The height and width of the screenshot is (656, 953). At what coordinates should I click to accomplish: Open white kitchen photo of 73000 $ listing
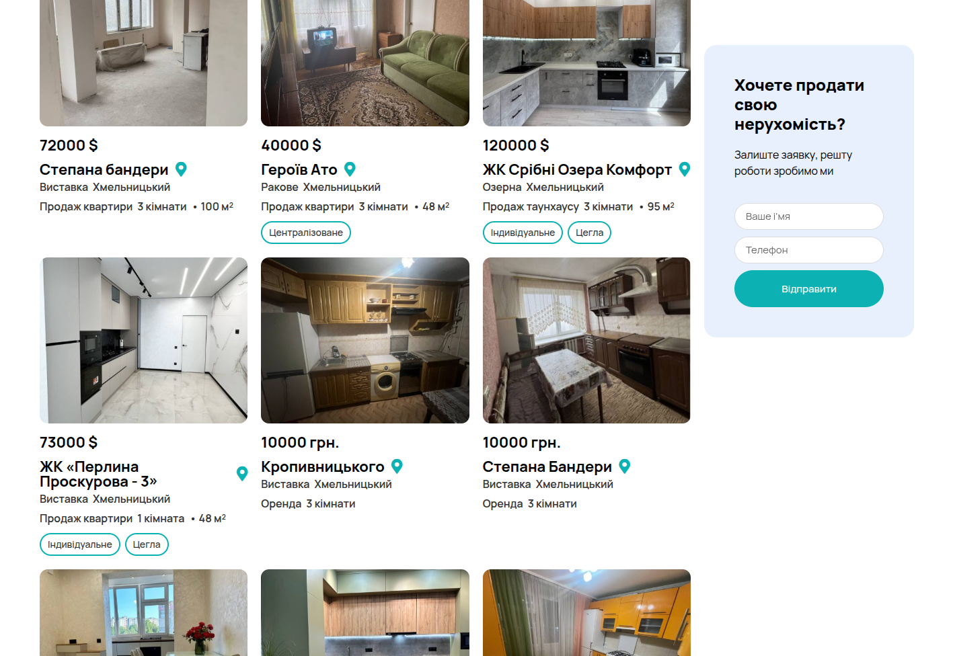pos(143,340)
